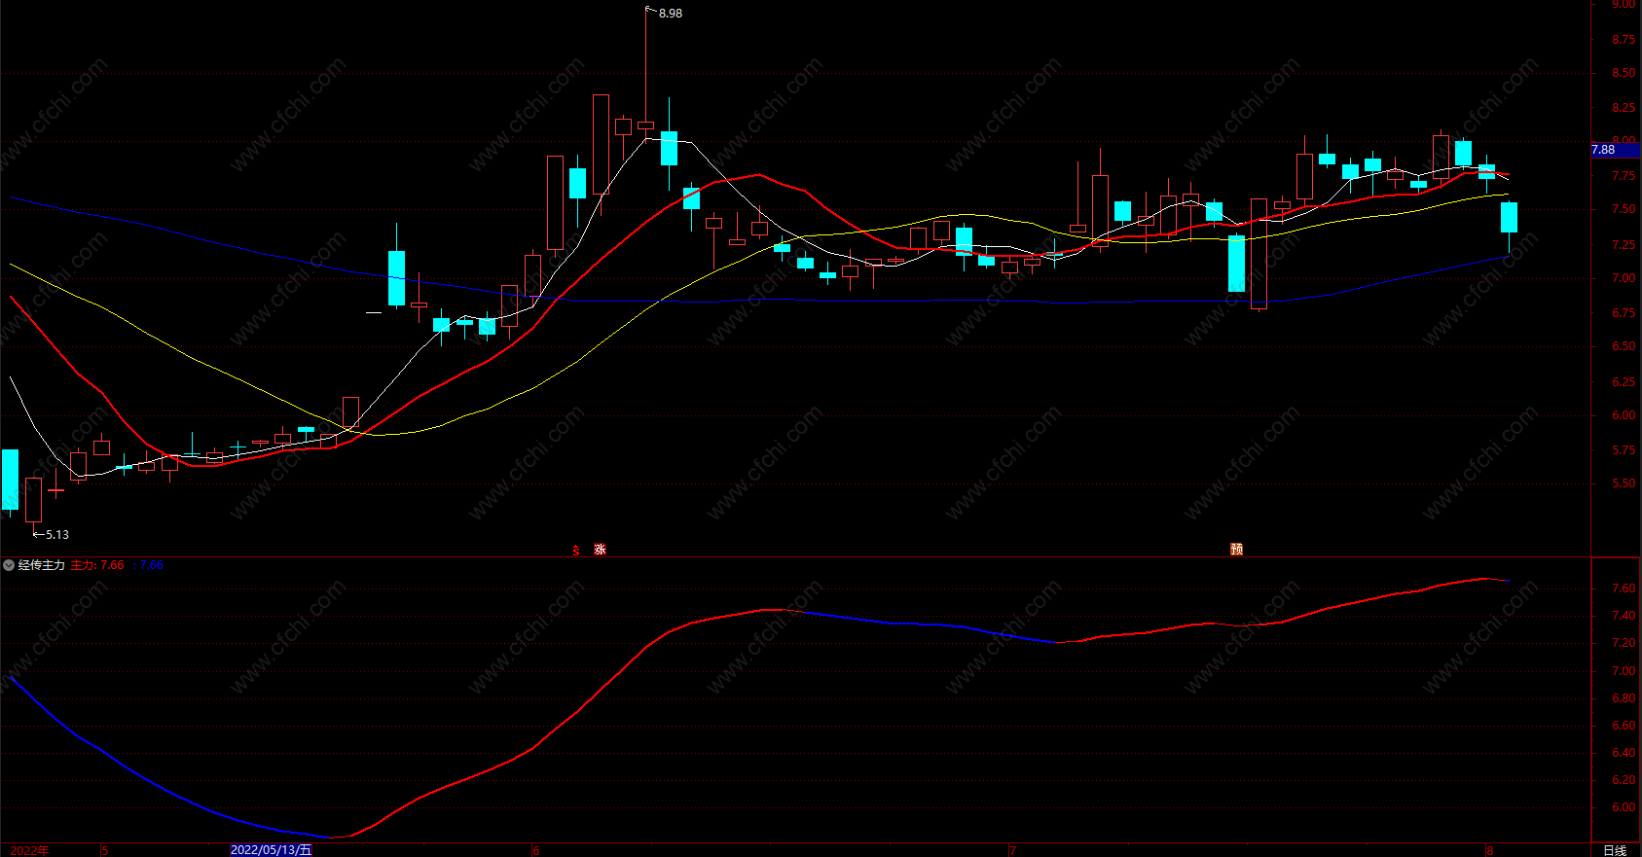The height and width of the screenshot is (857, 1642).
Task: Click the month 6 label on time axis
Action: point(535,850)
